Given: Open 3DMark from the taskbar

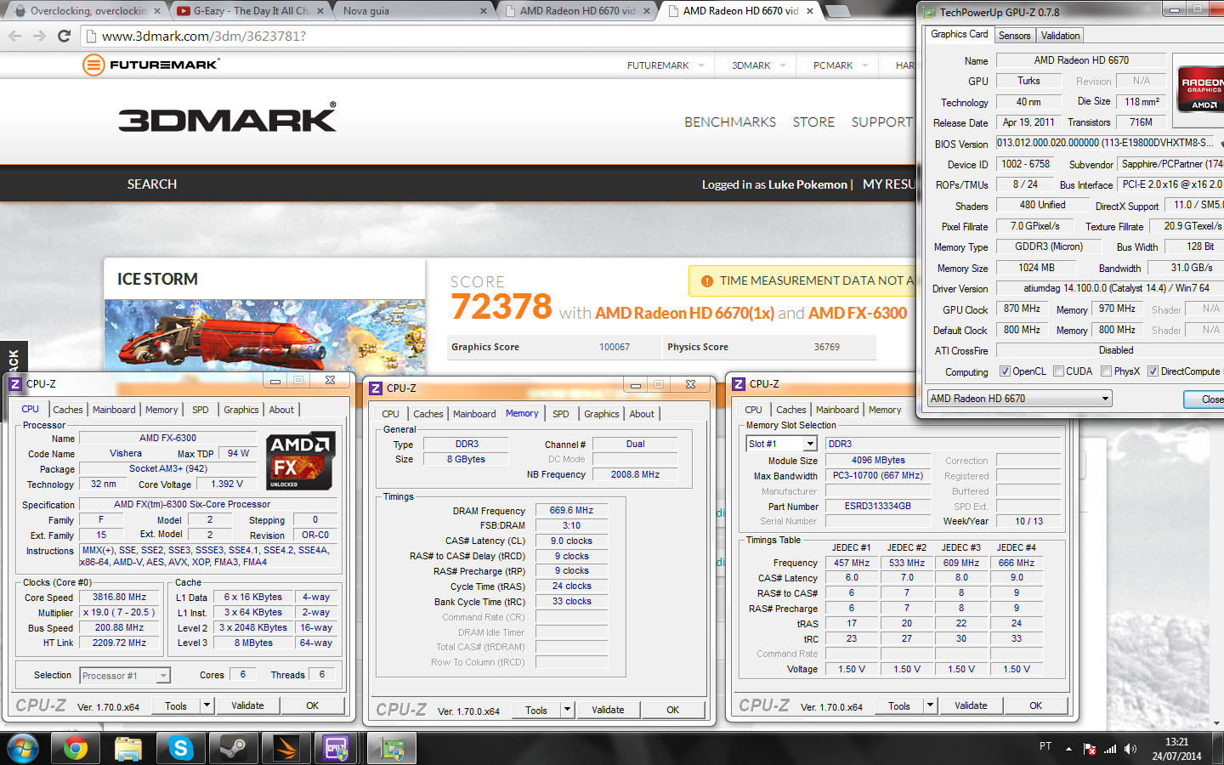Looking at the screenshot, I should [286, 748].
